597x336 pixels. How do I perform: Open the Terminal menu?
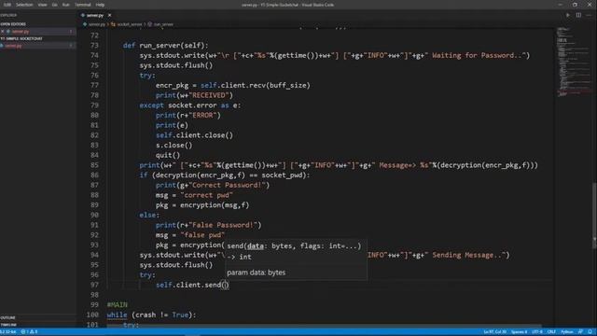pyautogui.click(x=83, y=5)
